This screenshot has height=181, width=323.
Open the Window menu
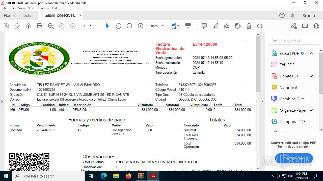click(43, 8)
